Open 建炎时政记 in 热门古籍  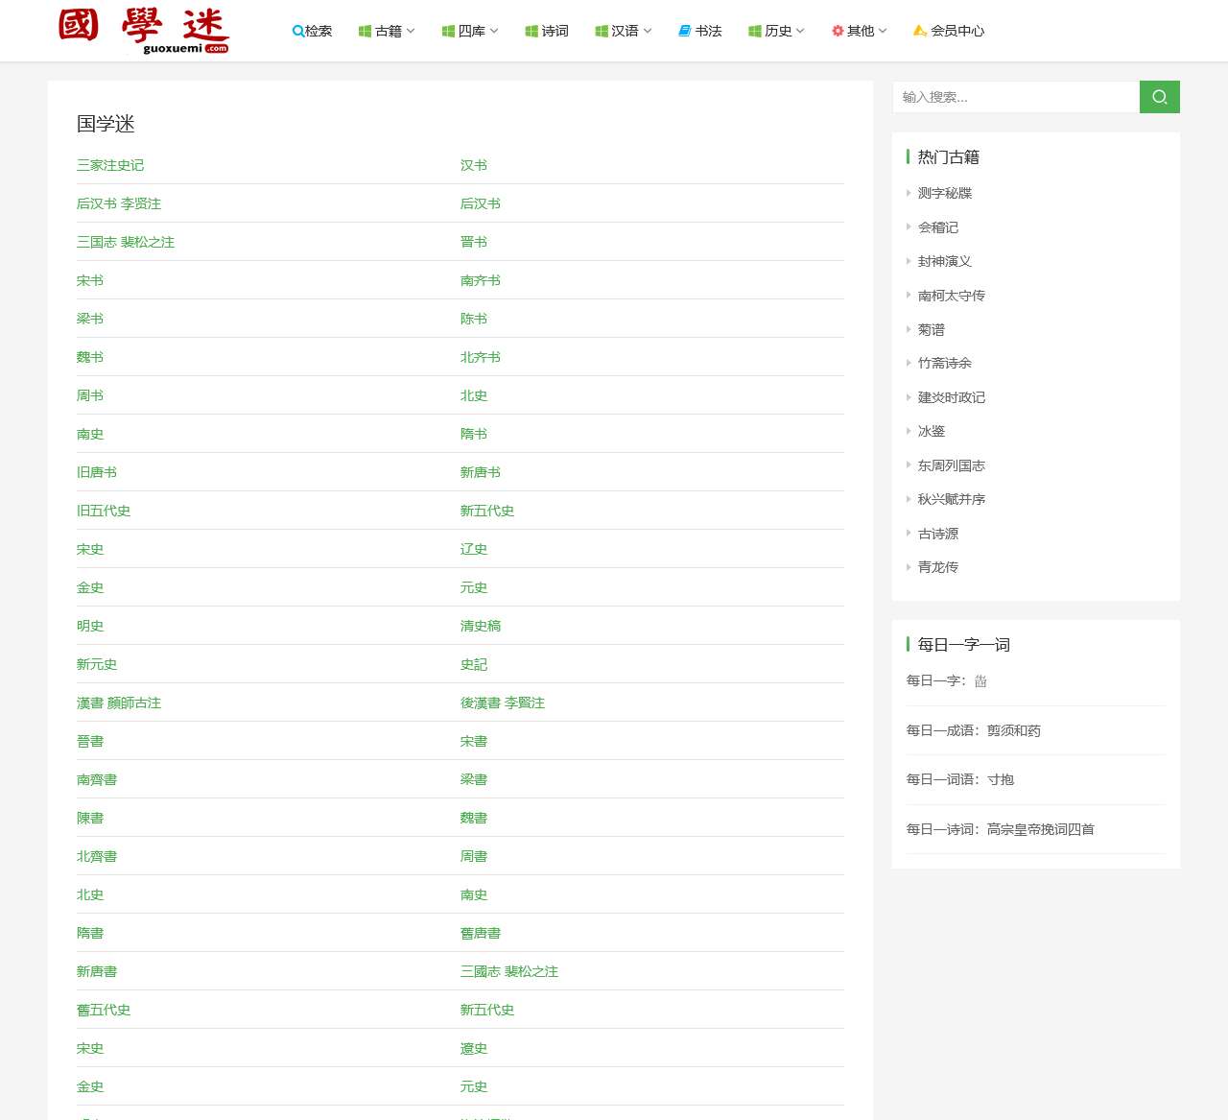point(952,397)
